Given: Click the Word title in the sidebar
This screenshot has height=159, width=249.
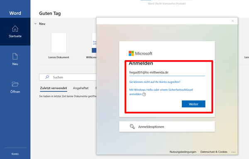Looking at the screenshot, I should tap(15, 13).
